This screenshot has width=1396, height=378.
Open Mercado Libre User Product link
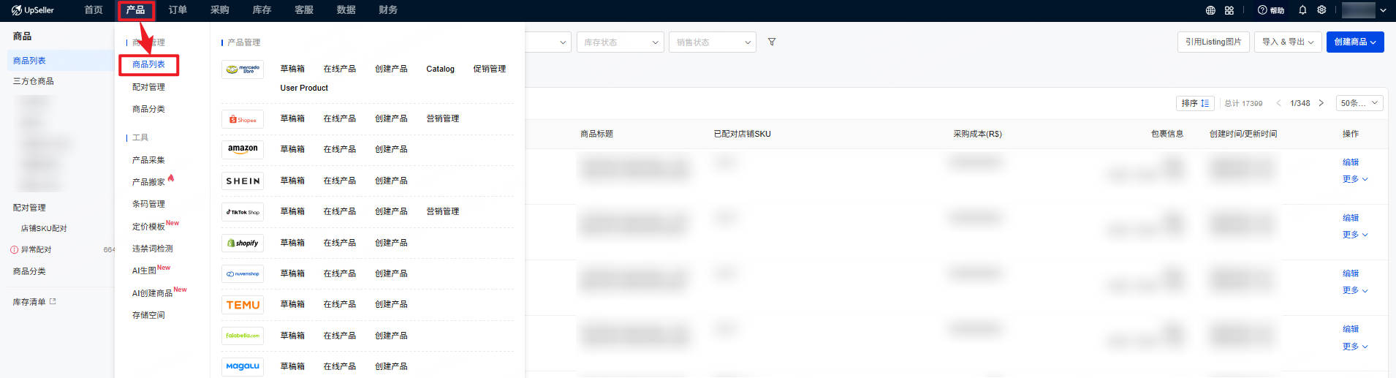point(304,88)
